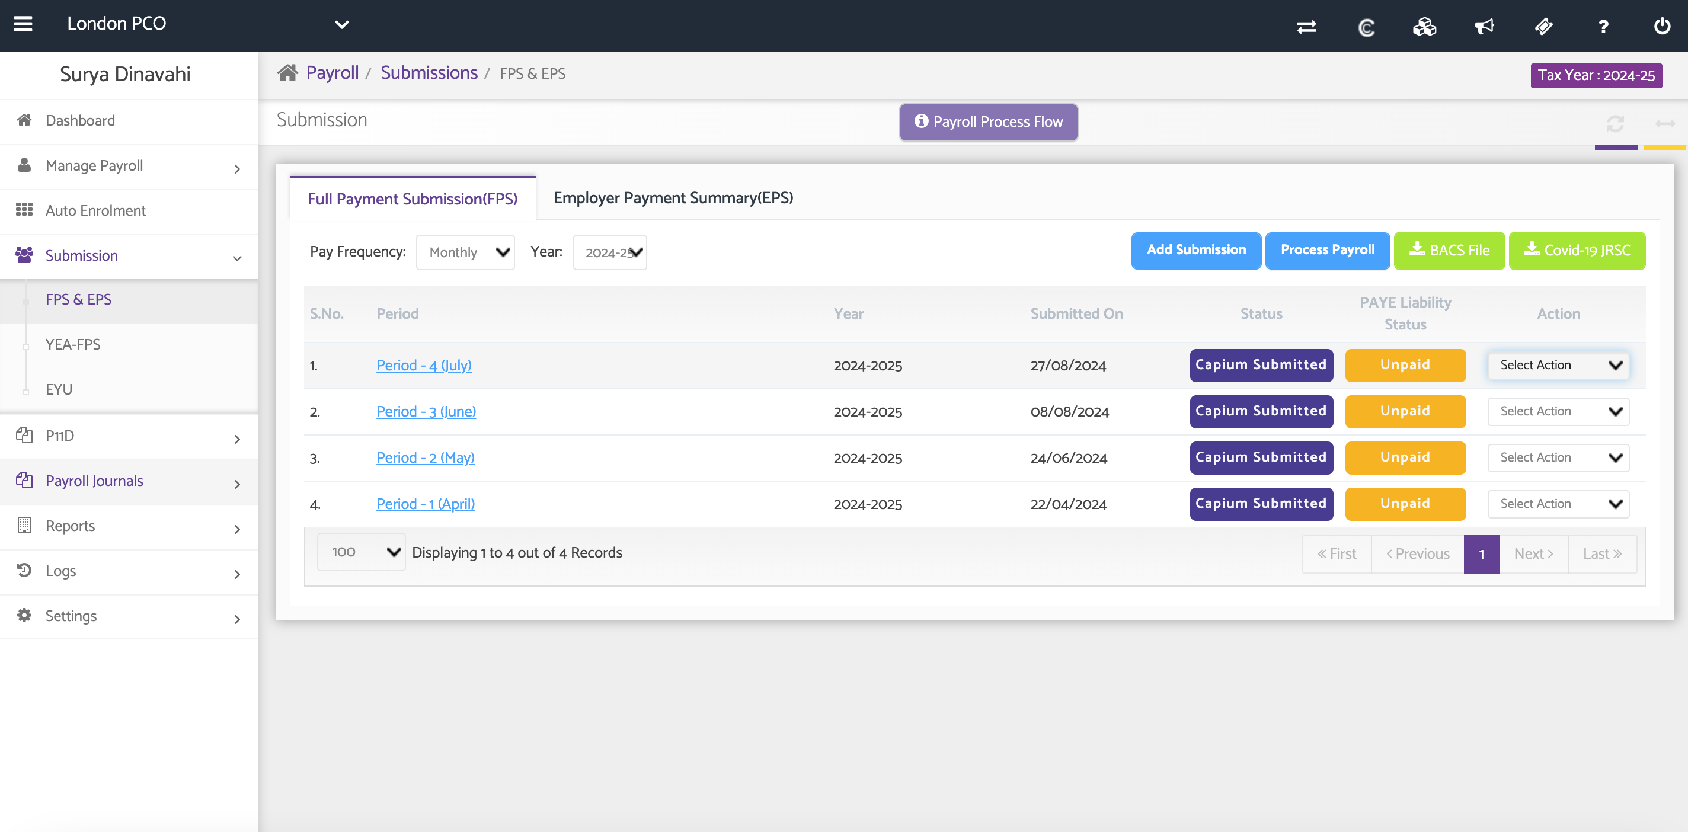
Task: Open the 100 records per page dropdown
Action: (x=362, y=552)
